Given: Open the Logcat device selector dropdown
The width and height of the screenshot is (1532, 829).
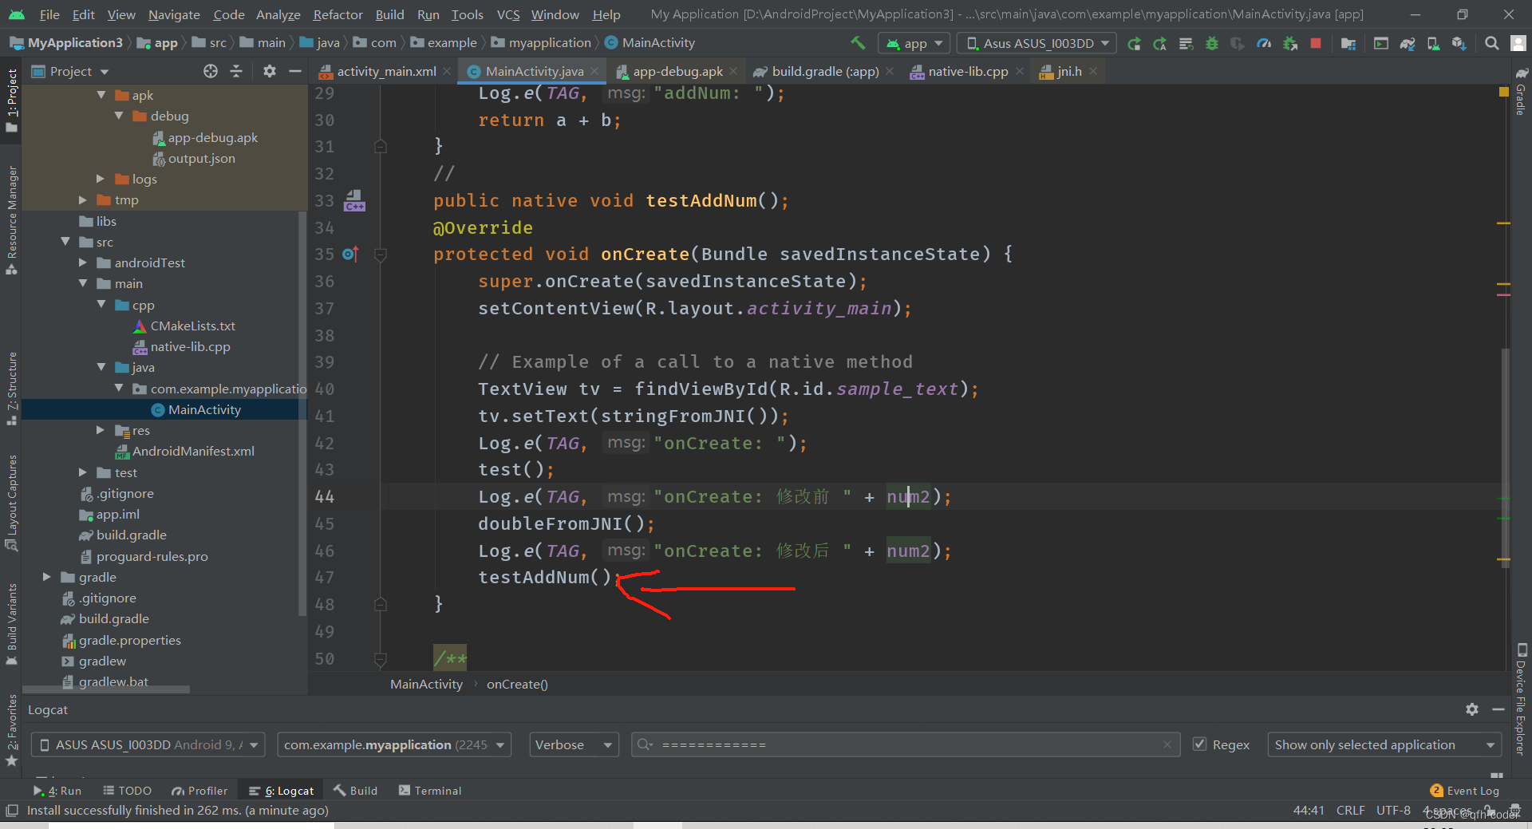Looking at the screenshot, I should pyautogui.click(x=148, y=744).
